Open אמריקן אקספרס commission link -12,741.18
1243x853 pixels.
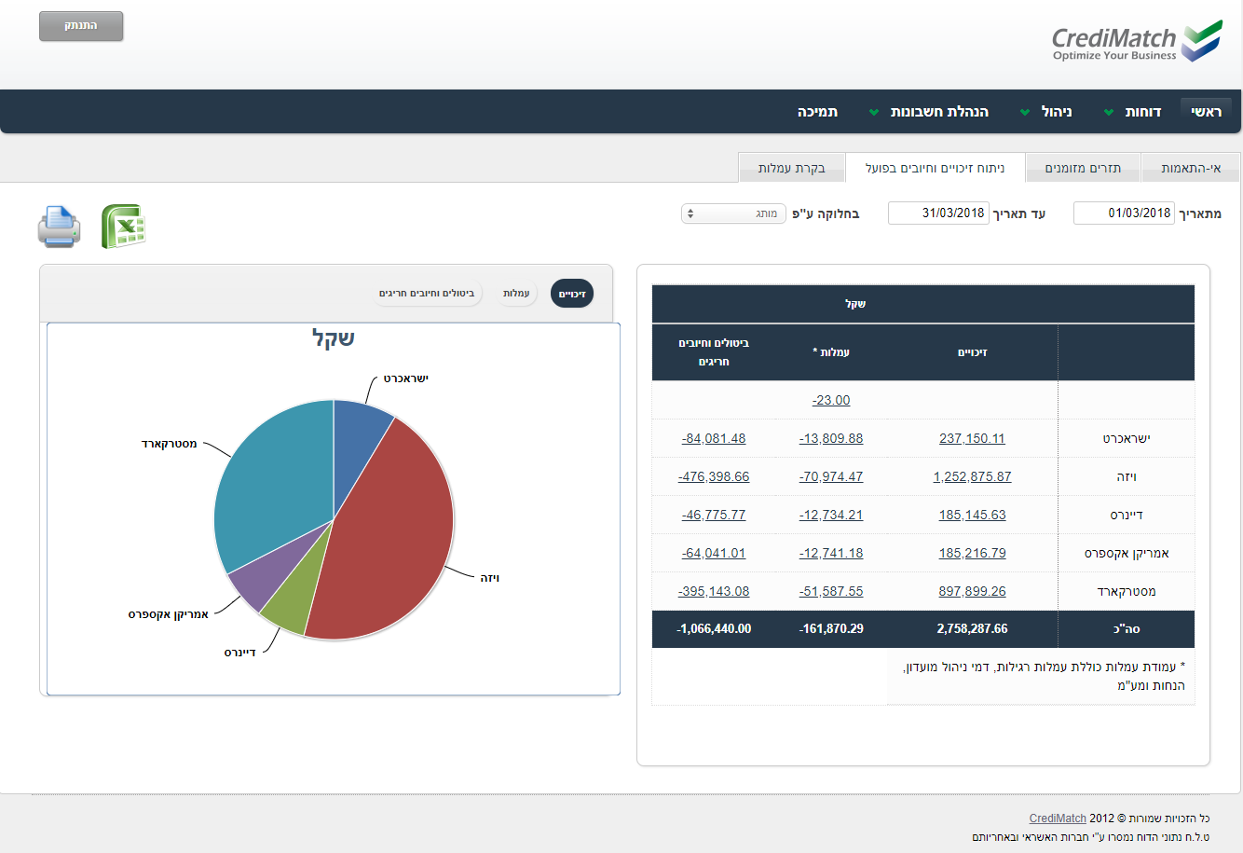coord(831,553)
